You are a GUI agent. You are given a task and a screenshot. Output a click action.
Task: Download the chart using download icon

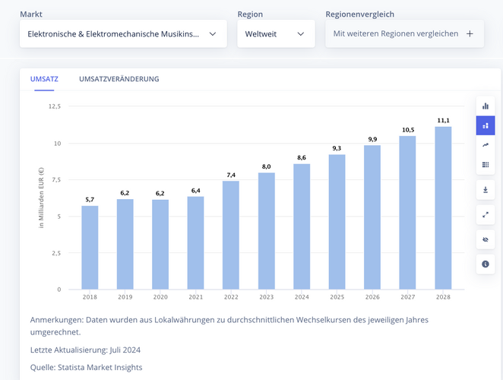click(486, 190)
